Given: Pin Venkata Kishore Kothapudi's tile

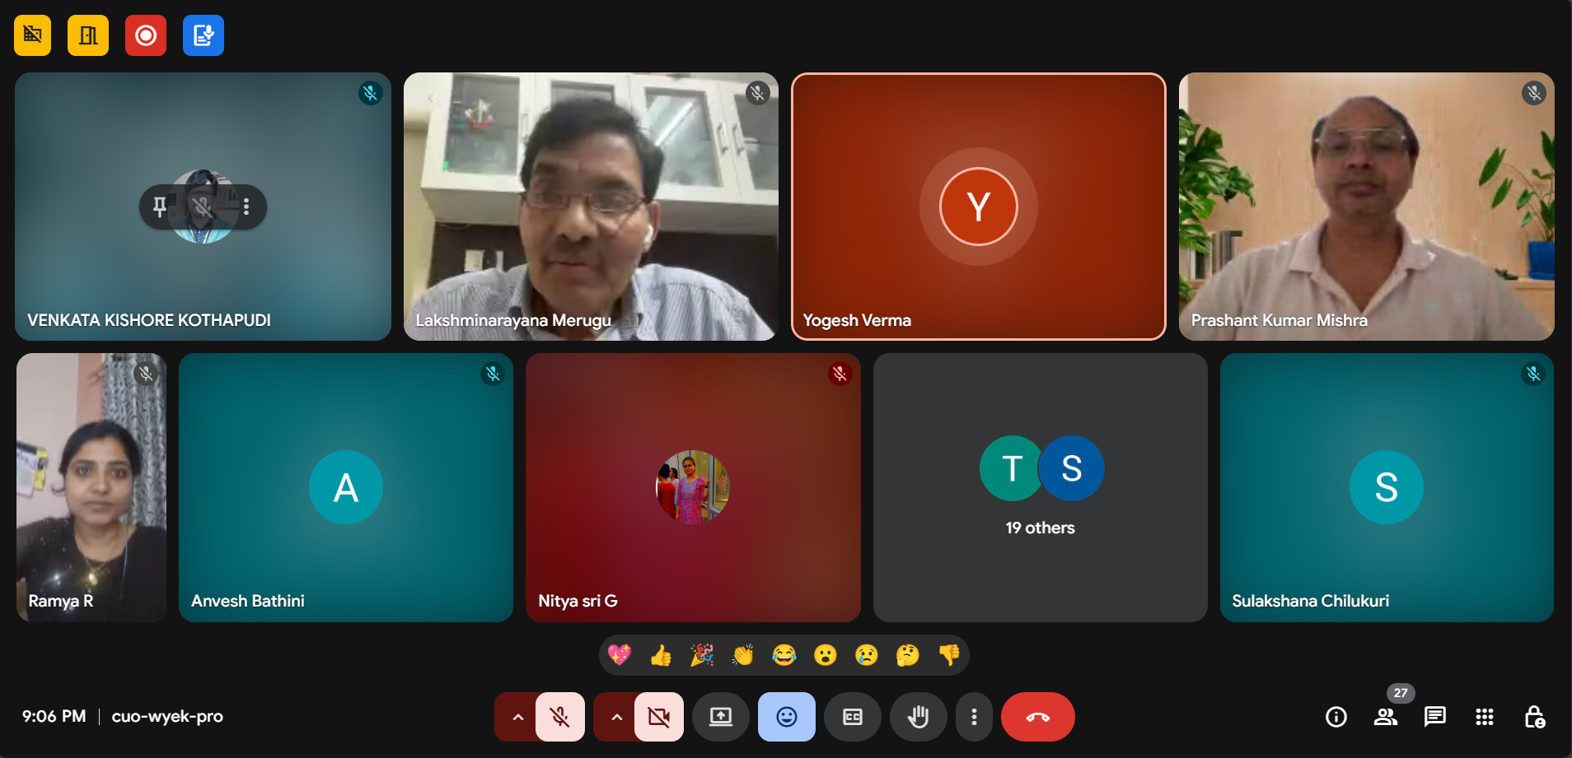Looking at the screenshot, I should (160, 207).
